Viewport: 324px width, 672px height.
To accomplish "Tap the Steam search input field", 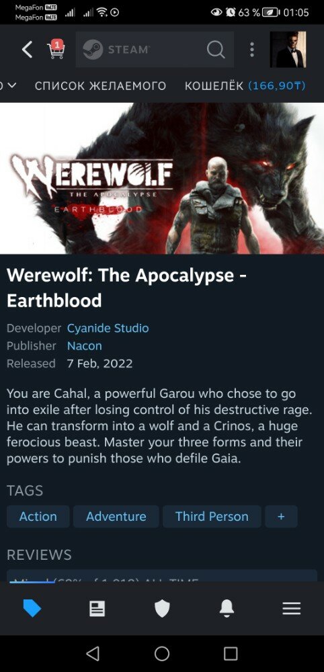I will click(x=155, y=49).
